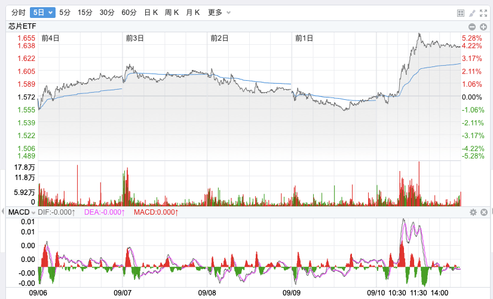
Task: Enter fullscreen chart mode
Action: click(483, 13)
